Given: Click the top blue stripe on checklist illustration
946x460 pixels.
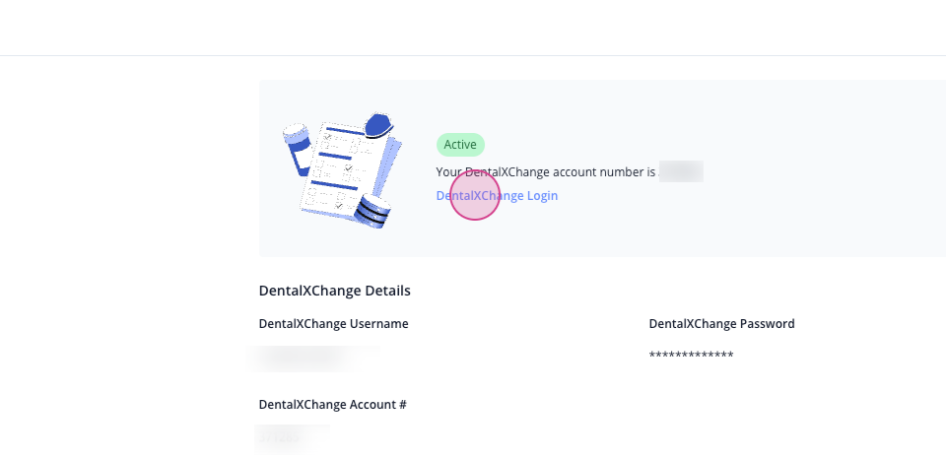Looking at the screenshot, I should click(345, 130).
